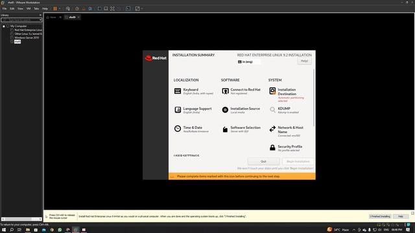415x233 pixels.
Task: Click Help button in the install hint bar
Action: point(401,216)
